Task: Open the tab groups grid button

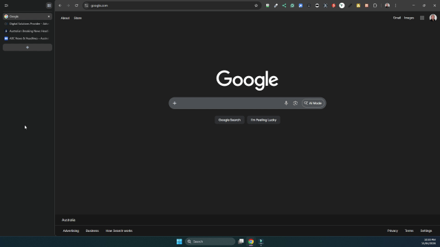Action: click(49, 5)
